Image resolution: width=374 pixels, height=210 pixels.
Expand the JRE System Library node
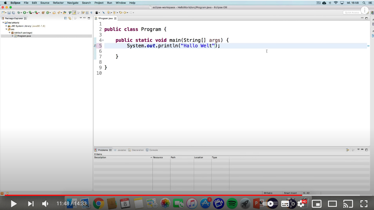[x=6, y=26]
